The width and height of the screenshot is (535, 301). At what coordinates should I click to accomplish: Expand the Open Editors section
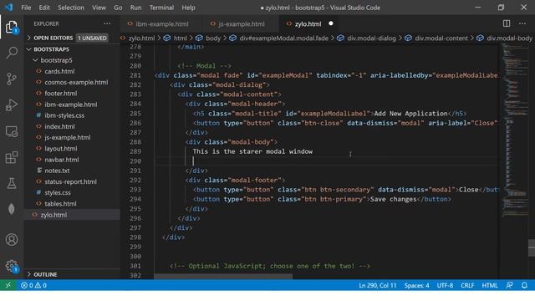coord(53,38)
